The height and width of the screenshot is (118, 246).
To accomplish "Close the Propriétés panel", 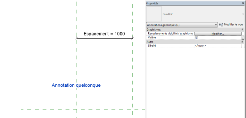I will click(x=243, y=4).
